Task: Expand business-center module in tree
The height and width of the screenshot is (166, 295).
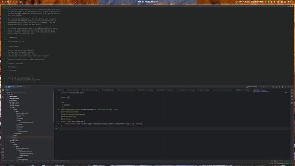Action: coord(8,98)
